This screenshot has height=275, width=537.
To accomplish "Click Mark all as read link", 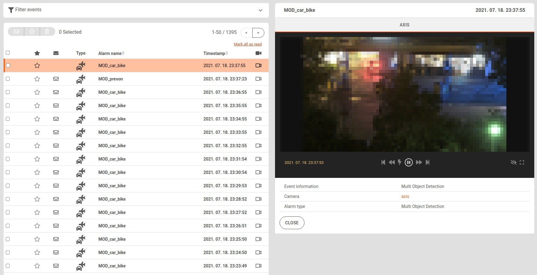I will pyautogui.click(x=248, y=44).
